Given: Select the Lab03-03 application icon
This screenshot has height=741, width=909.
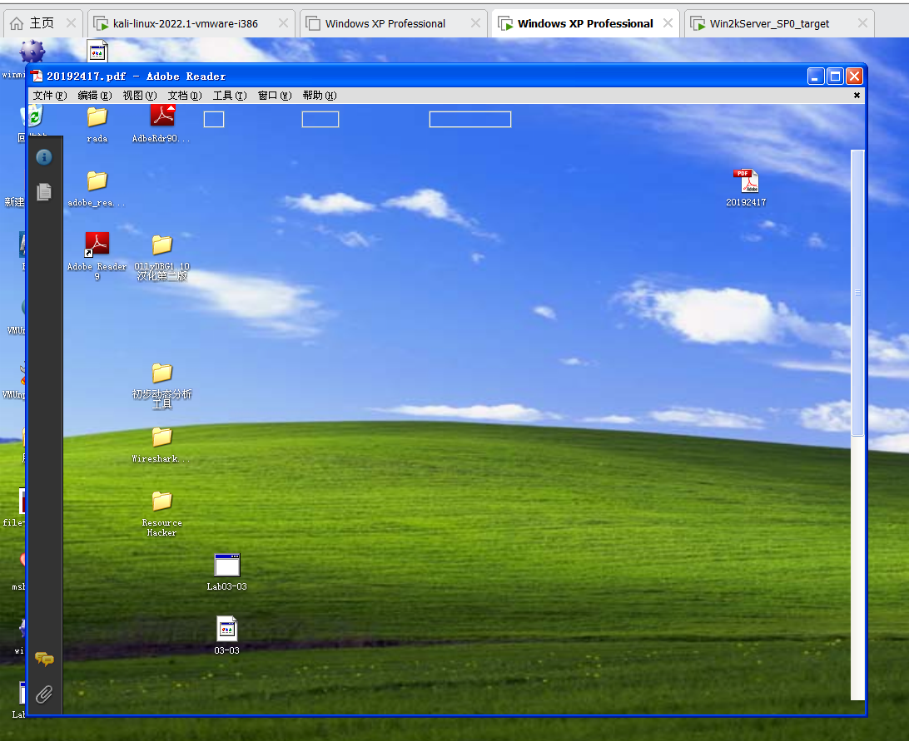Looking at the screenshot, I should coord(226,565).
